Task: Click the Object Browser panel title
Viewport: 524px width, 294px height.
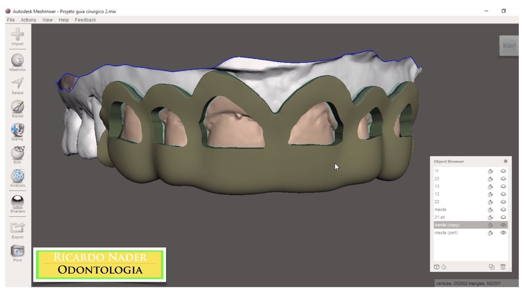Action: point(449,161)
